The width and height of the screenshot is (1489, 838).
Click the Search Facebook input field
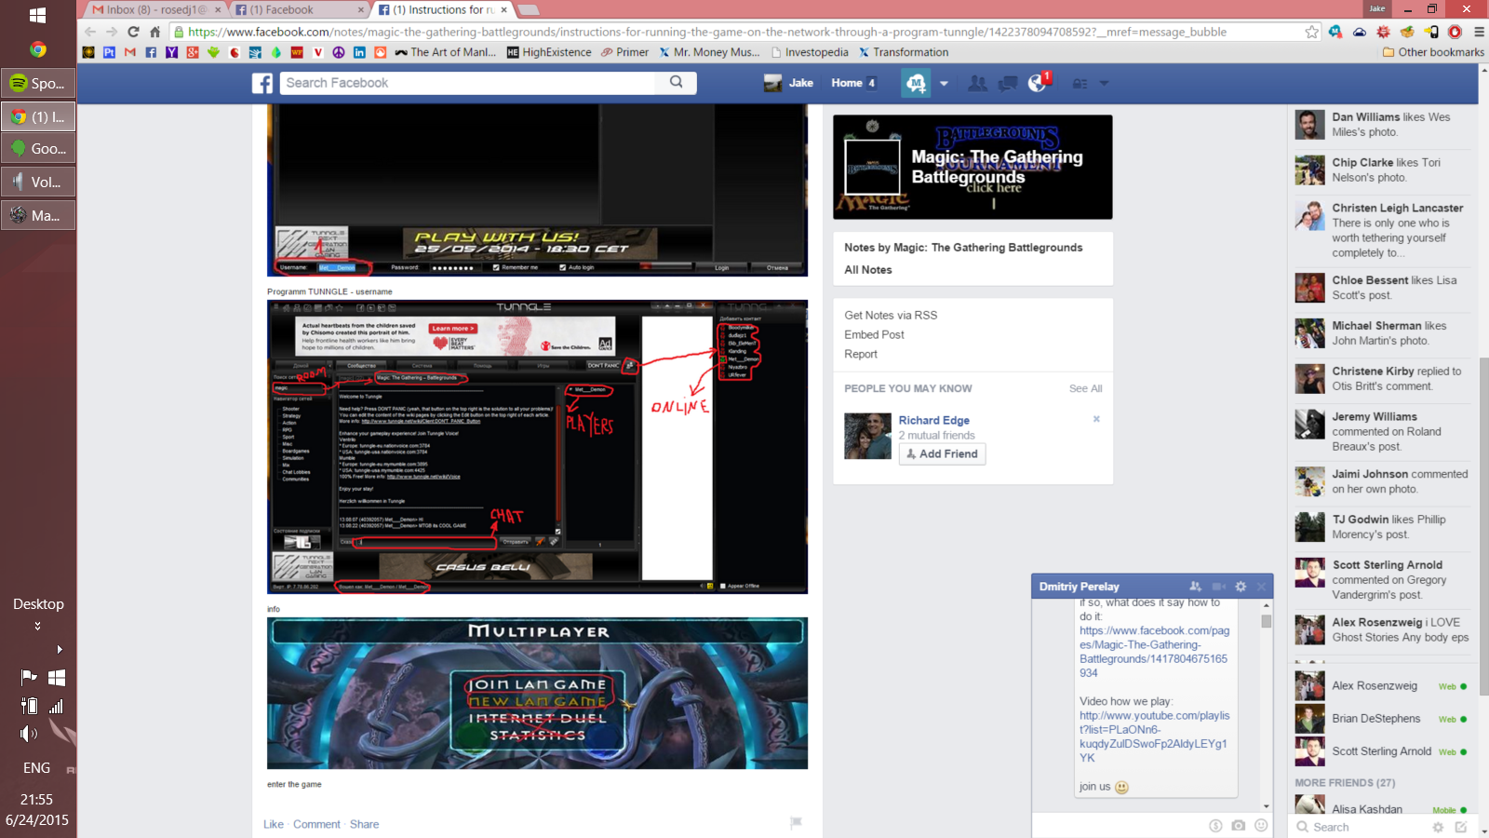(468, 83)
